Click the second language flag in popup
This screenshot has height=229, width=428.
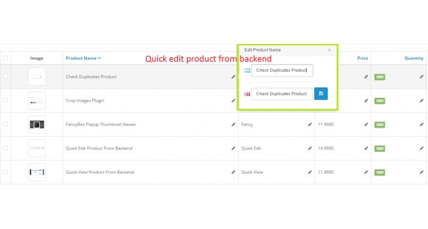click(x=247, y=94)
